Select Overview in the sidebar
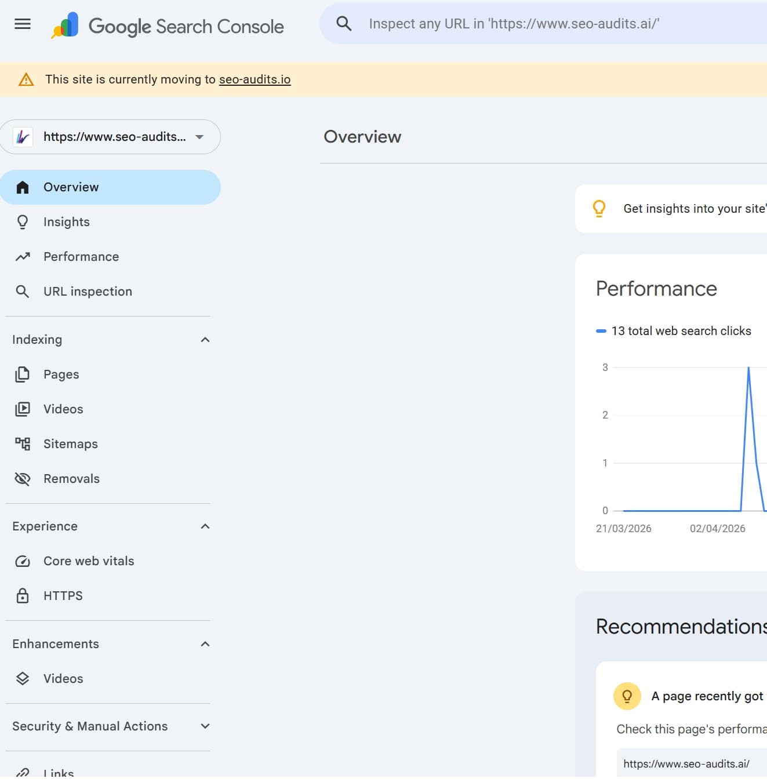This screenshot has height=782, width=767. tap(110, 187)
